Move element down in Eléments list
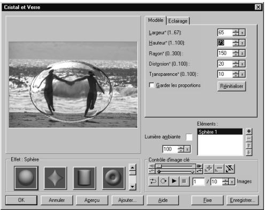 click(x=249, y=152)
